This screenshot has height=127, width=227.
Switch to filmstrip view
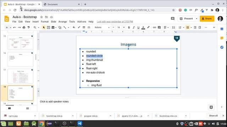pyautogui.click(x=10, y=108)
